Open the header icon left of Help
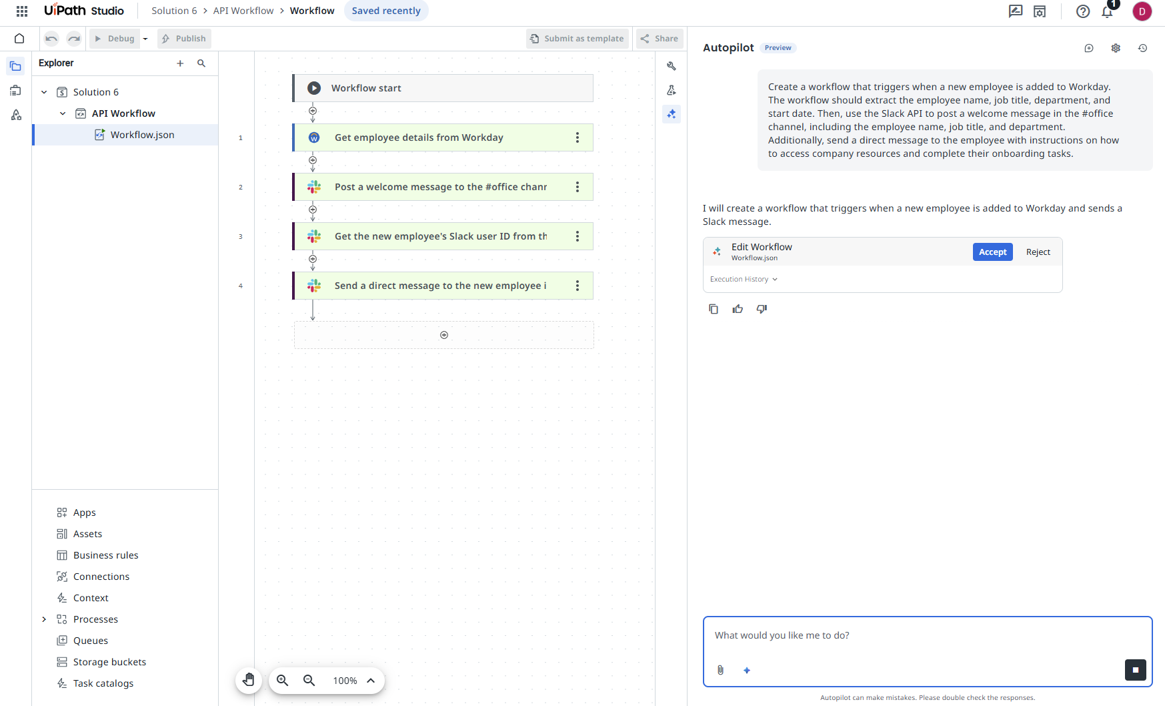The height and width of the screenshot is (706, 1165). click(x=1040, y=11)
